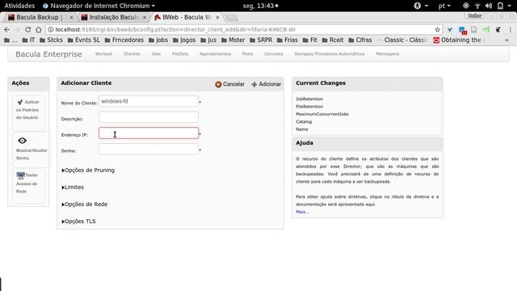Reload the page with the refresh icon
517x291 pixels.
(28, 30)
